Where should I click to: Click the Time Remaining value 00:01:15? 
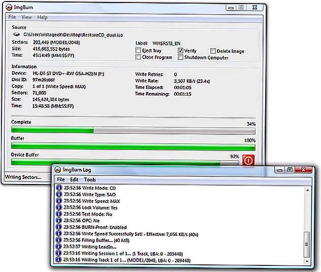183,94
